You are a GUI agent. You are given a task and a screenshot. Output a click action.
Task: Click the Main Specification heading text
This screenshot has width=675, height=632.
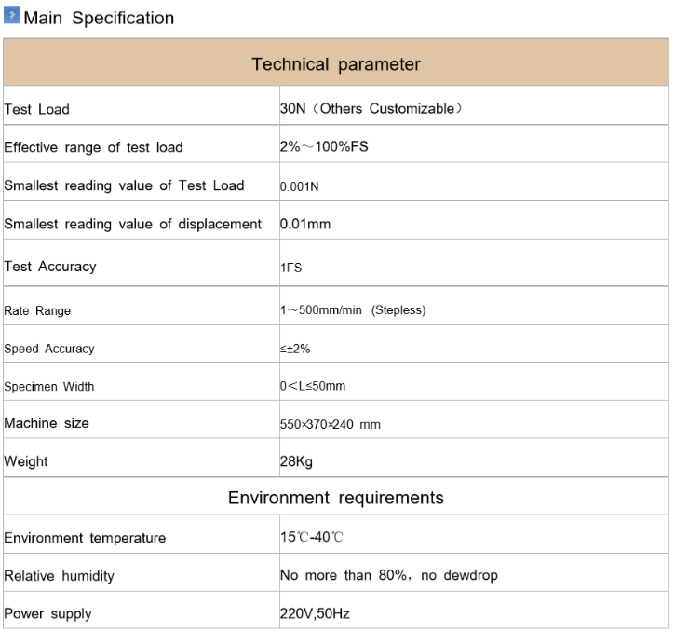tap(99, 18)
